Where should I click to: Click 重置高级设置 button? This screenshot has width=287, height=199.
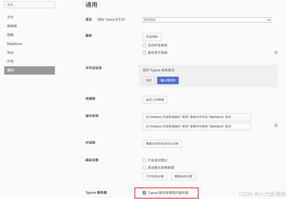click(183, 177)
